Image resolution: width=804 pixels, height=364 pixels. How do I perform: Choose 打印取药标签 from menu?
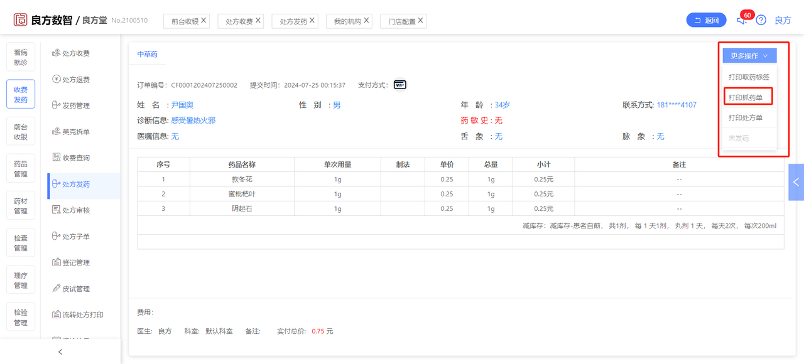(749, 77)
